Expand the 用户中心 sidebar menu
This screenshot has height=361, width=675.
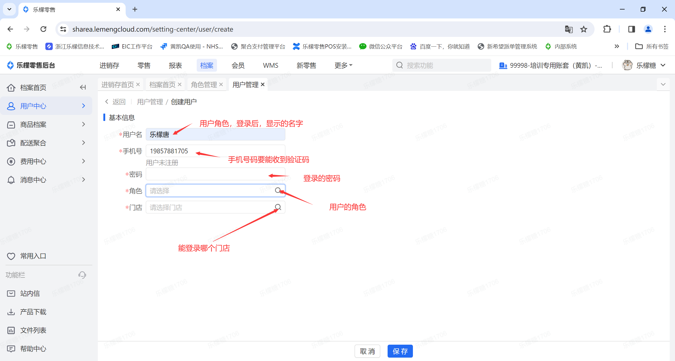click(46, 106)
